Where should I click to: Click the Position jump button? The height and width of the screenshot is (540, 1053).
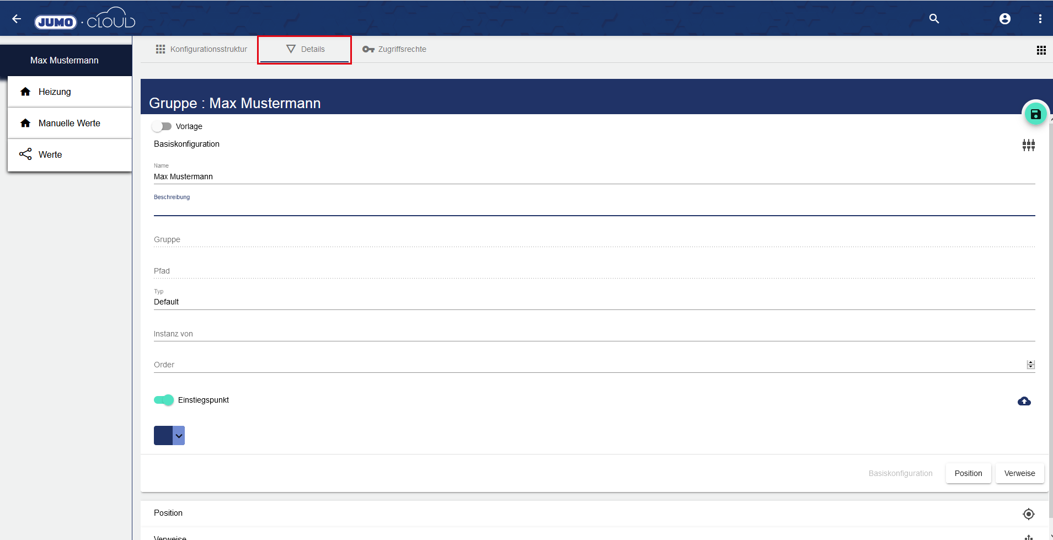point(968,473)
